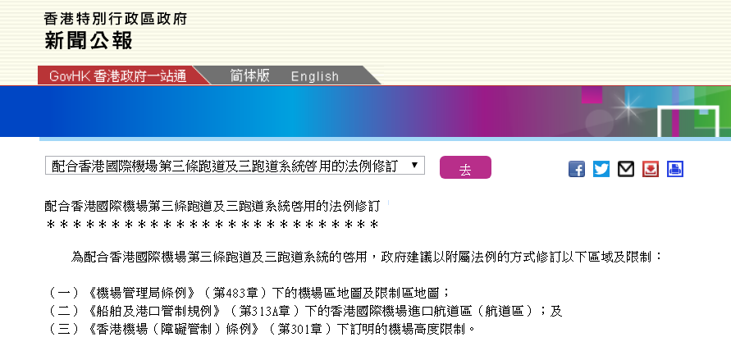Click list item (三)《香港機場（障礙管制）條例》
Image resolution: width=731 pixels, height=351 pixels.
261,329
